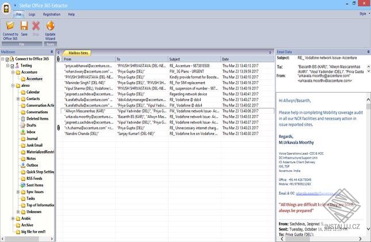Viewport: 371px width, 242px height.
Task: Sort by the From column header
Action: (89, 59)
